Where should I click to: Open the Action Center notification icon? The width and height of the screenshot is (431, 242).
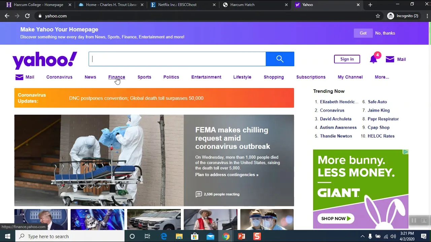click(x=424, y=236)
